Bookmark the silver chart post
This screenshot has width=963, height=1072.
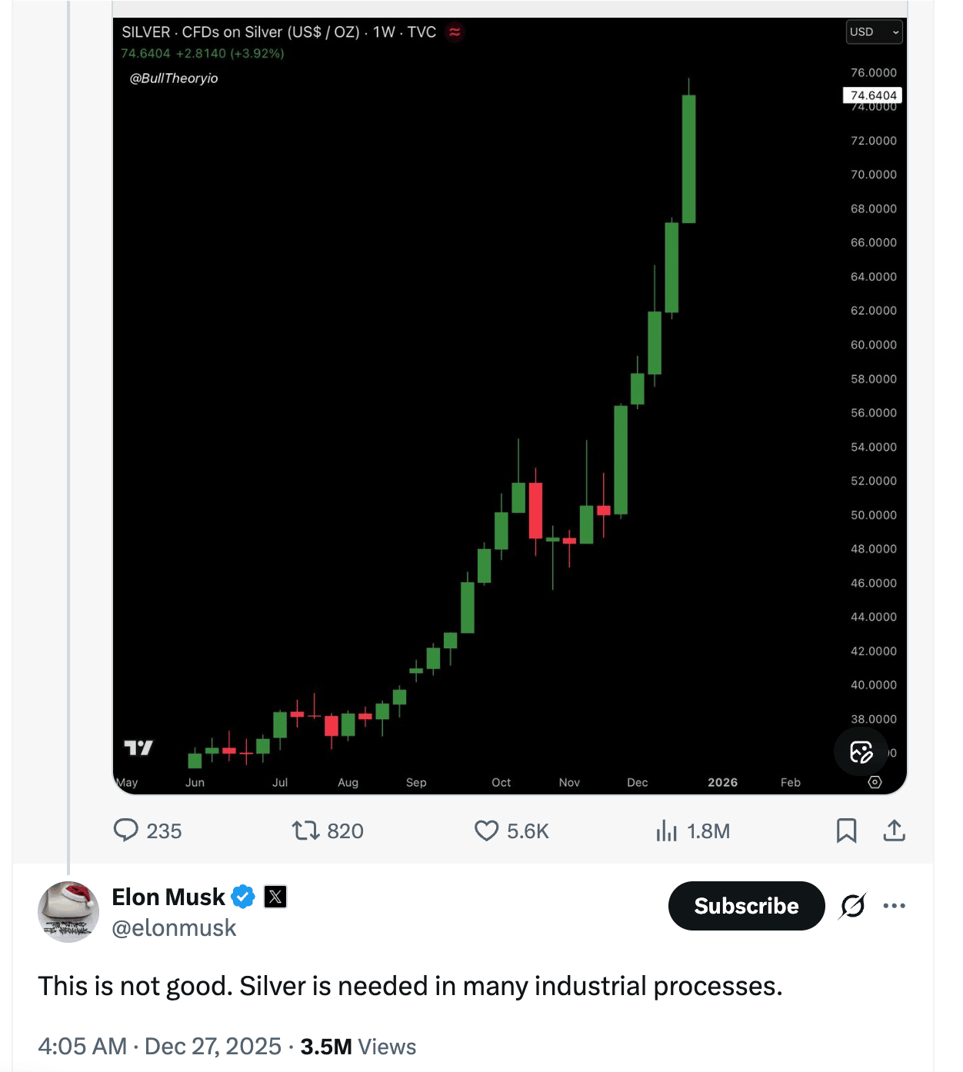click(x=846, y=831)
